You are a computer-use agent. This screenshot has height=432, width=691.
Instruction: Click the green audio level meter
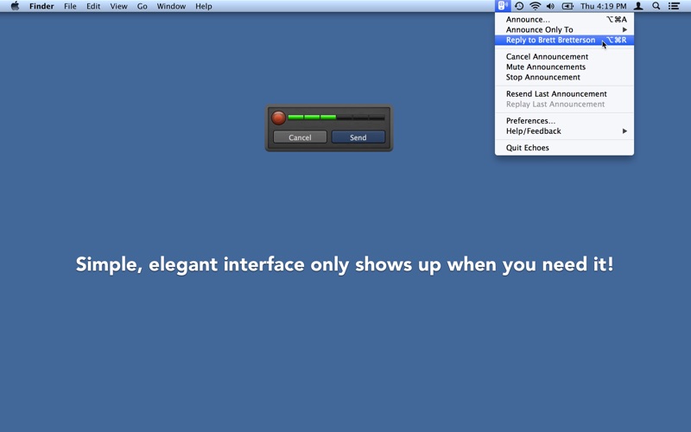[336, 117]
